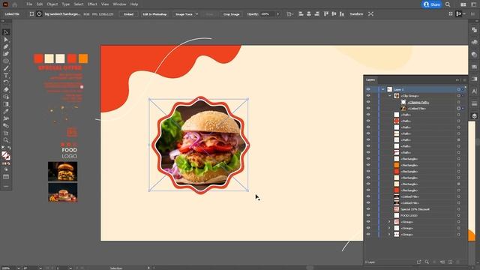This screenshot has height=270, width=480.
Task: Select the dark burger photo on the pasteboard
Action: click(63, 172)
